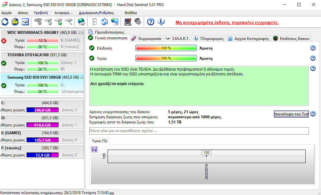Select the WDC WD5000AACS-00G8B1 disk
Viewport: 321px width, 195px height.
tap(42, 40)
